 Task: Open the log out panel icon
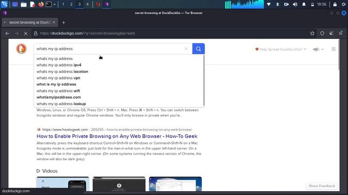click(x=343, y=4)
